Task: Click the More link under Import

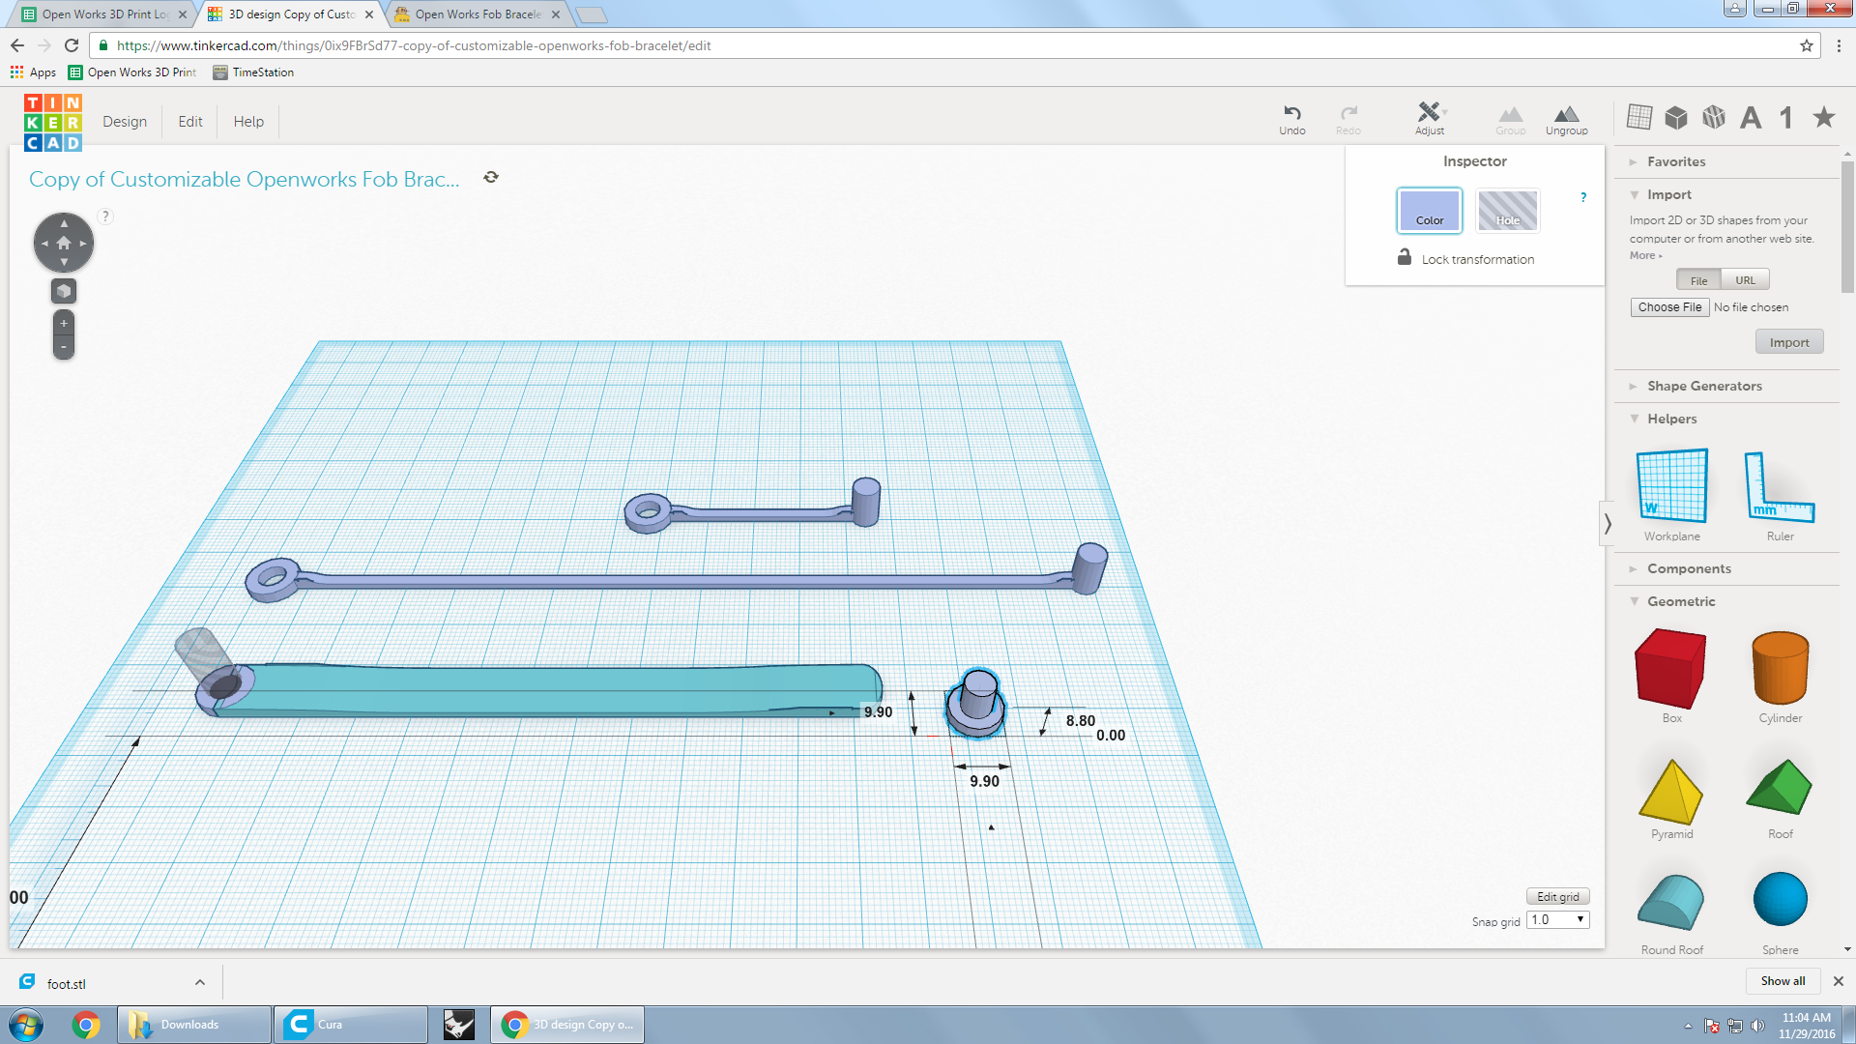Action: coord(1645,256)
